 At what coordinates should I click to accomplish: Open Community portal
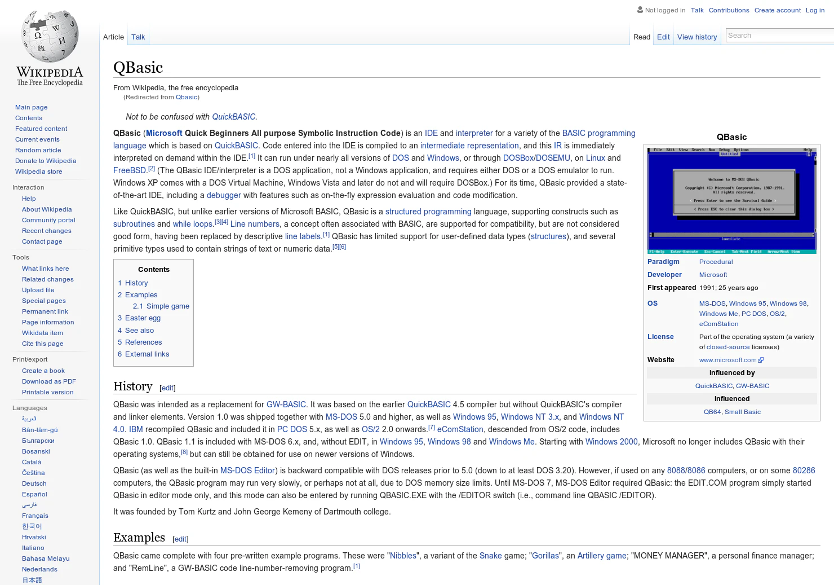point(48,220)
